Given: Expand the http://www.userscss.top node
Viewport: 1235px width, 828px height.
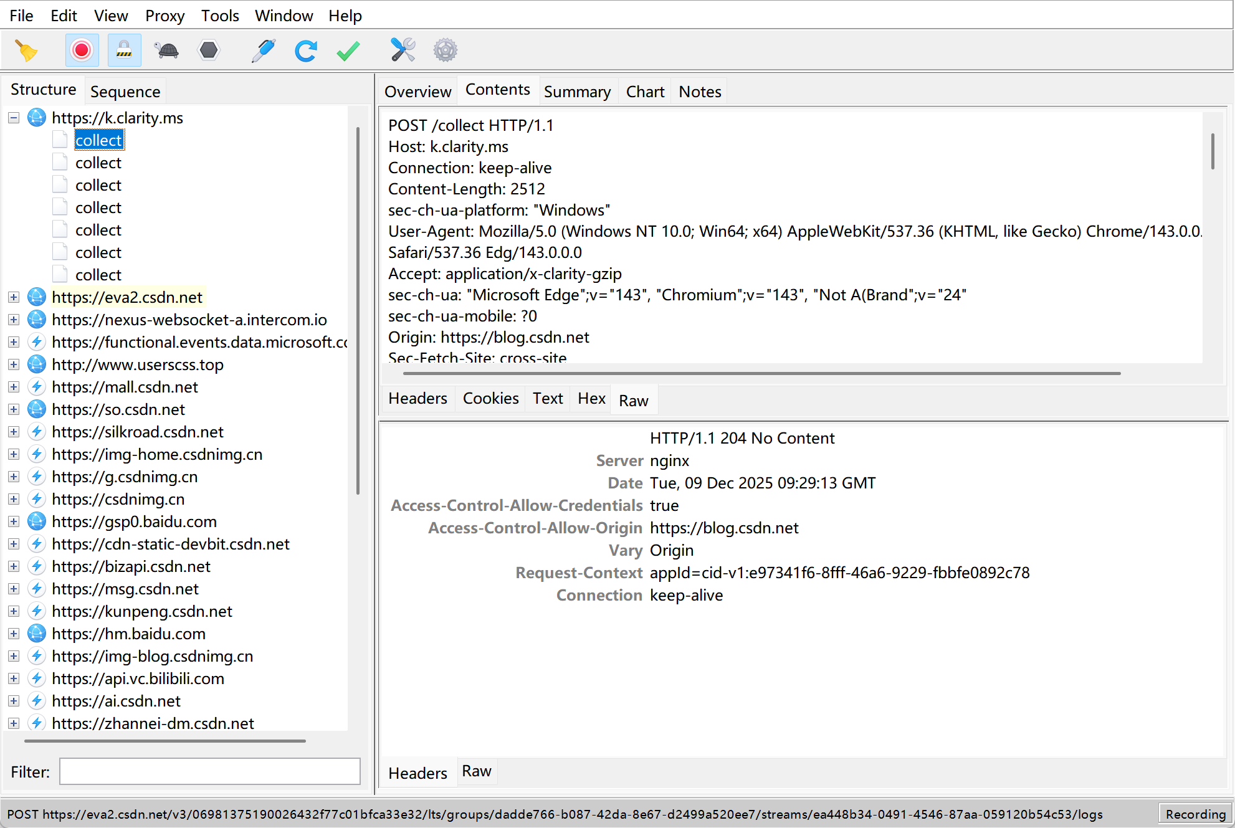Looking at the screenshot, I should click(14, 364).
